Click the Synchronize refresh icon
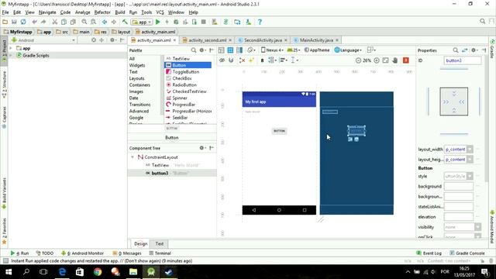496x279 pixels. [23, 22]
